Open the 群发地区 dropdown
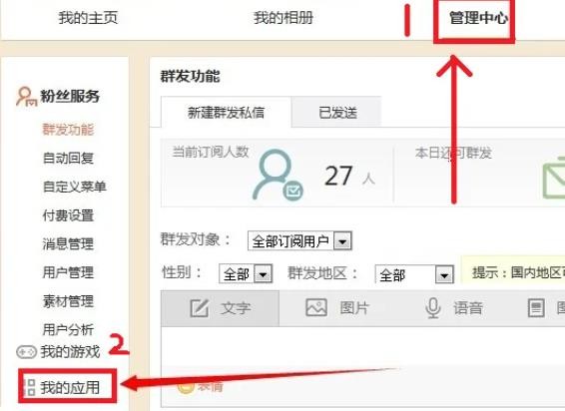565x411 pixels. point(414,275)
